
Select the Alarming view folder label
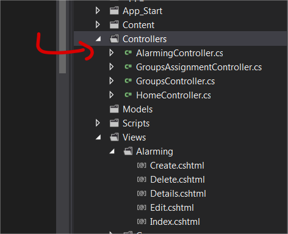point(154,152)
